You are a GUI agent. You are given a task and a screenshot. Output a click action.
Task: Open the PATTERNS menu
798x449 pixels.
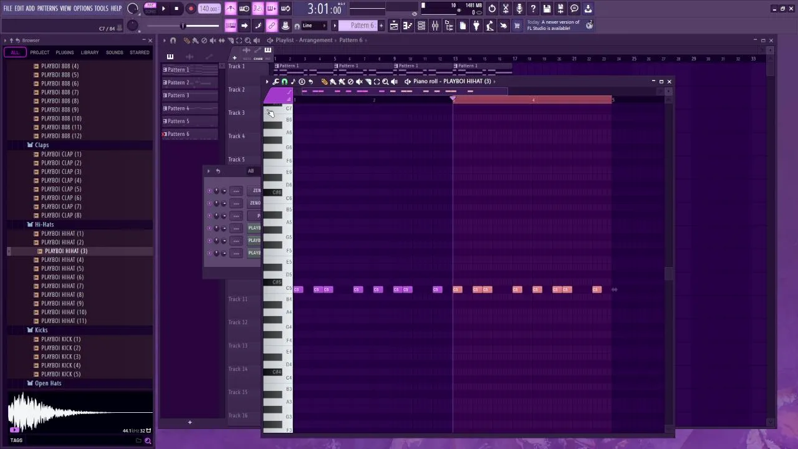[x=47, y=9]
